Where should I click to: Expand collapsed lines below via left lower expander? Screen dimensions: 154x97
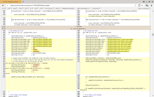click(x=3, y=29)
